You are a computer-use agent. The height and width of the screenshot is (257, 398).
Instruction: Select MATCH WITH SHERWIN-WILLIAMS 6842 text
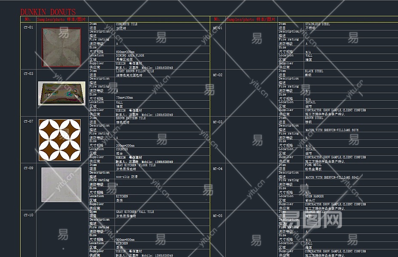pos(332,177)
